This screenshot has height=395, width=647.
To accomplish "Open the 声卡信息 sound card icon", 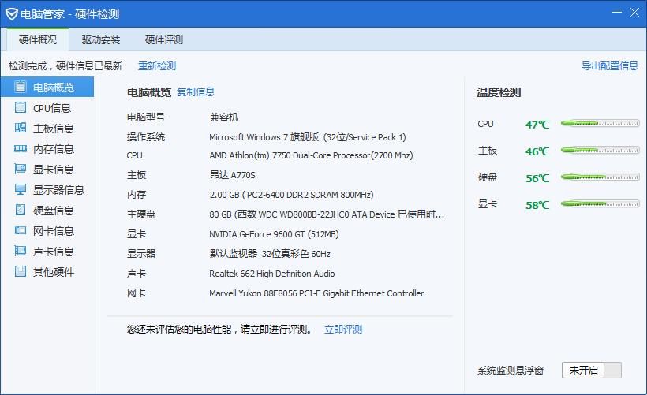I will point(21,251).
